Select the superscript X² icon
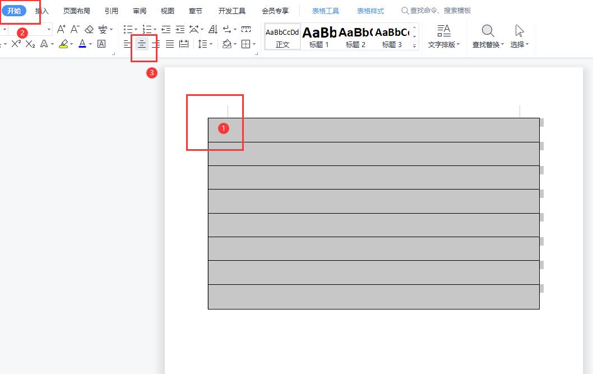The width and height of the screenshot is (593, 374). pyautogui.click(x=15, y=44)
